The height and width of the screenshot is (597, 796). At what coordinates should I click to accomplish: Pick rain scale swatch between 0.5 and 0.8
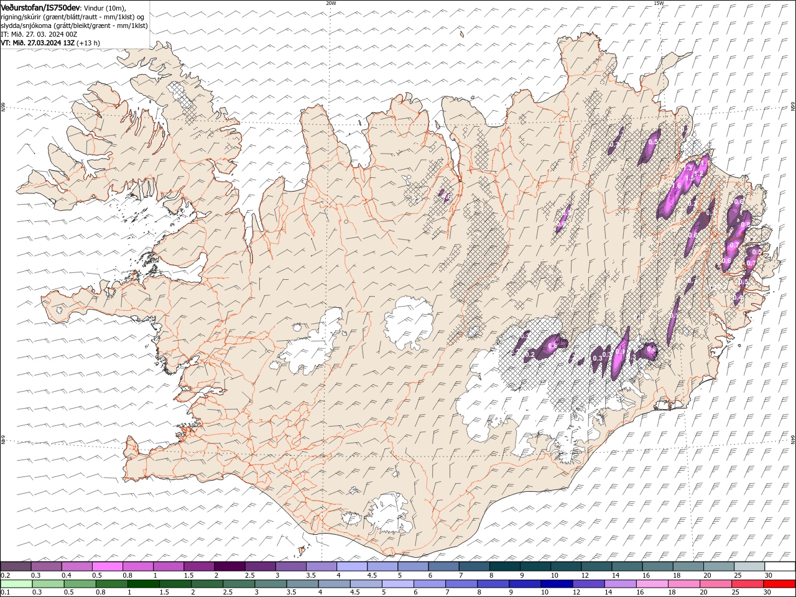[81, 584]
